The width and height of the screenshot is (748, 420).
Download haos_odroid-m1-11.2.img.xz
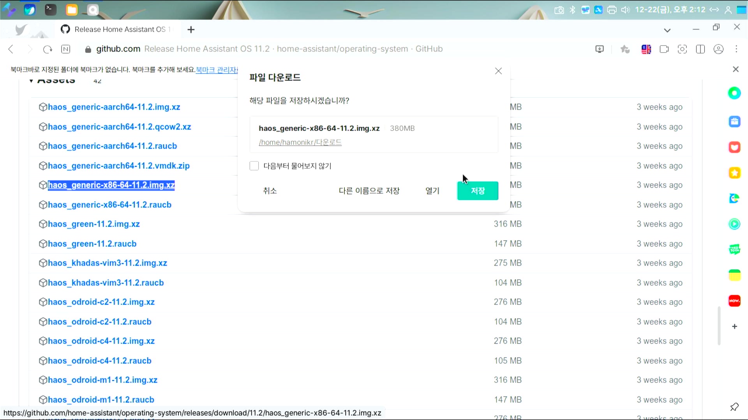click(x=102, y=380)
